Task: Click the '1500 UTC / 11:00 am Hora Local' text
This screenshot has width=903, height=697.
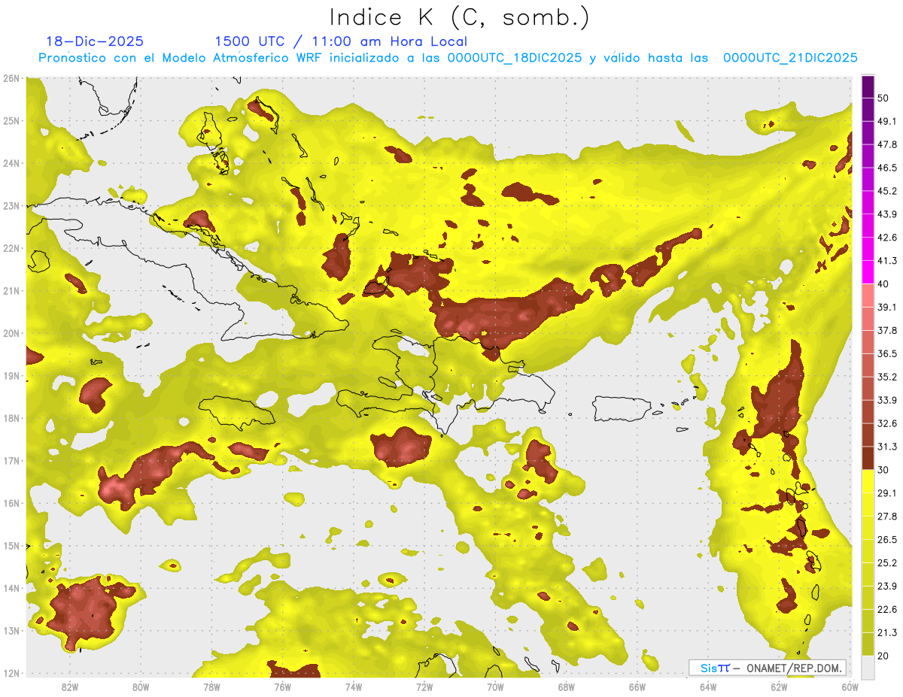Action: (341, 41)
